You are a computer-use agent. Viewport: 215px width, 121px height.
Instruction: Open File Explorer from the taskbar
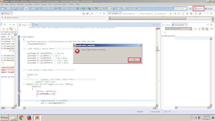[14, 118]
